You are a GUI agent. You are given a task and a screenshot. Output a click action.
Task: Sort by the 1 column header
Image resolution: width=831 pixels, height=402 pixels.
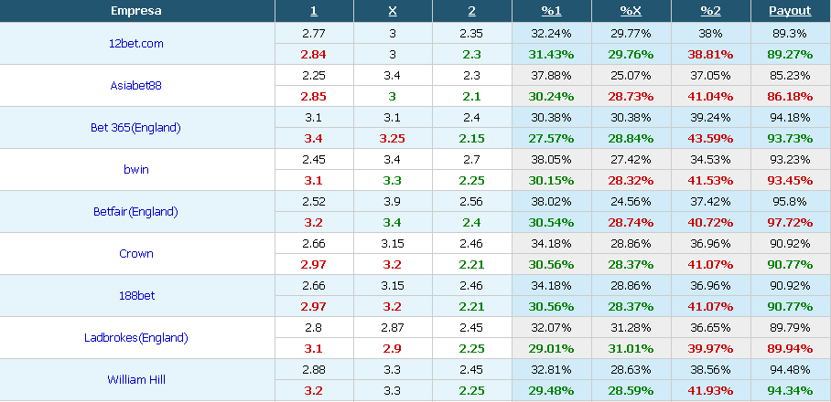point(314,11)
